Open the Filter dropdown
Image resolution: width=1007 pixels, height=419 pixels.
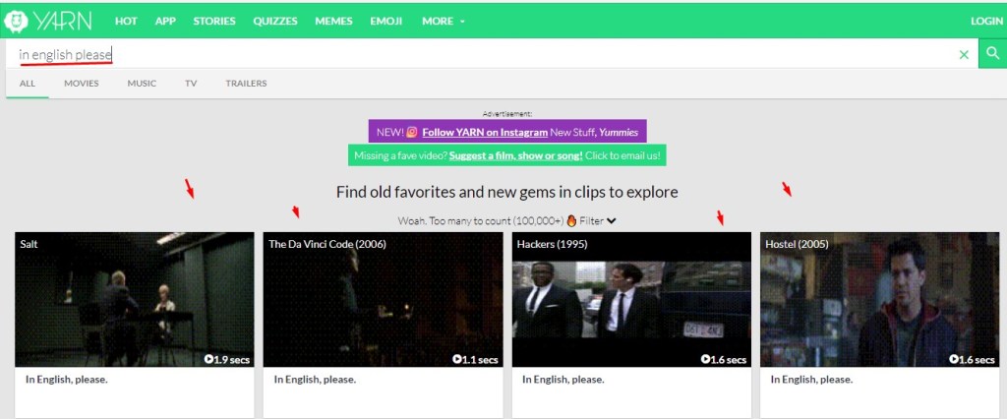pyautogui.click(x=598, y=221)
